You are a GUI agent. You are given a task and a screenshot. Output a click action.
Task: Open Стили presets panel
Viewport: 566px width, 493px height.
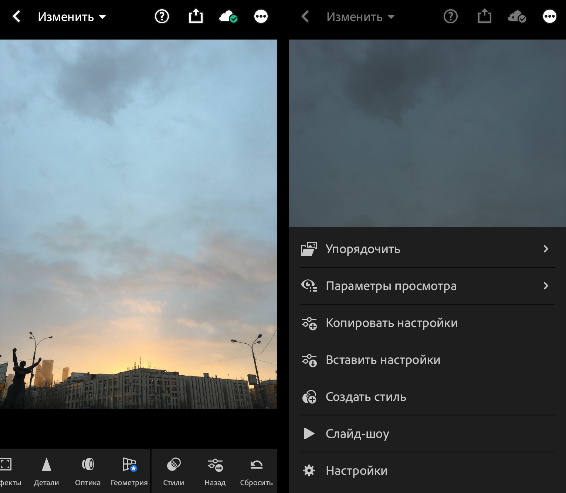tap(173, 471)
